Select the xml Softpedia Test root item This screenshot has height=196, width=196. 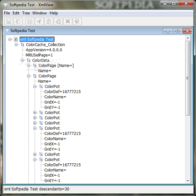(x=37, y=40)
